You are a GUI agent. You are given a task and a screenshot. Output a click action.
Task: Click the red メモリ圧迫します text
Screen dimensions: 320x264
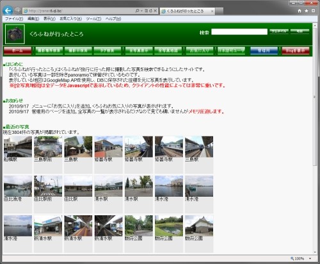(x=206, y=111)
